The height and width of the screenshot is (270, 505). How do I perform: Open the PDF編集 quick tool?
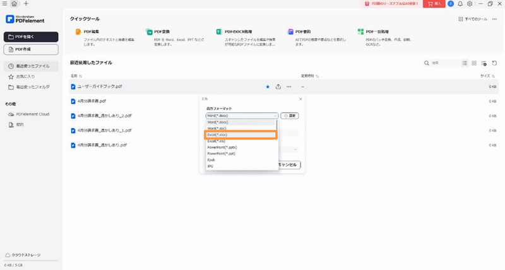(105, 37)
